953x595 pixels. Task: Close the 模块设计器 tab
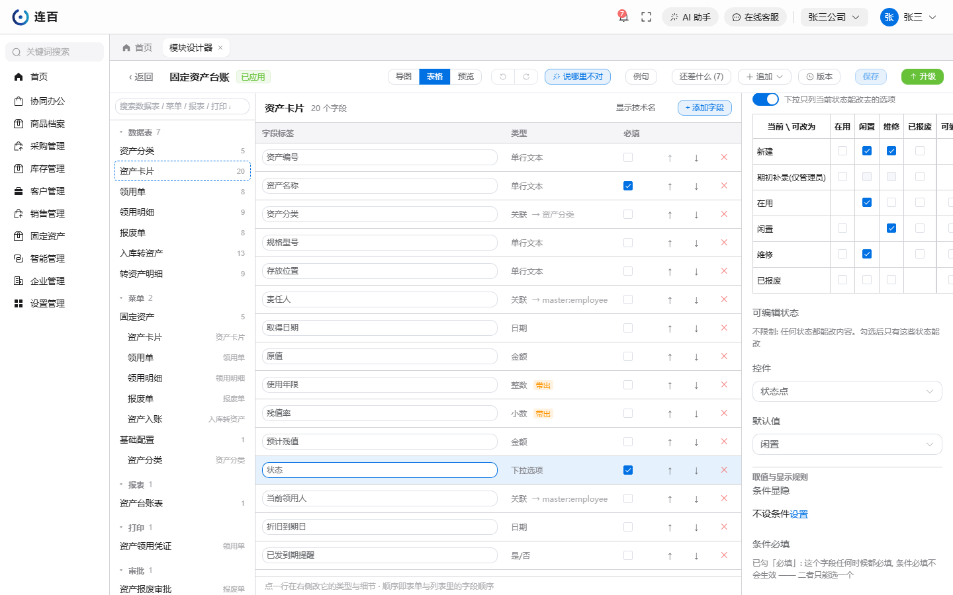220,48
